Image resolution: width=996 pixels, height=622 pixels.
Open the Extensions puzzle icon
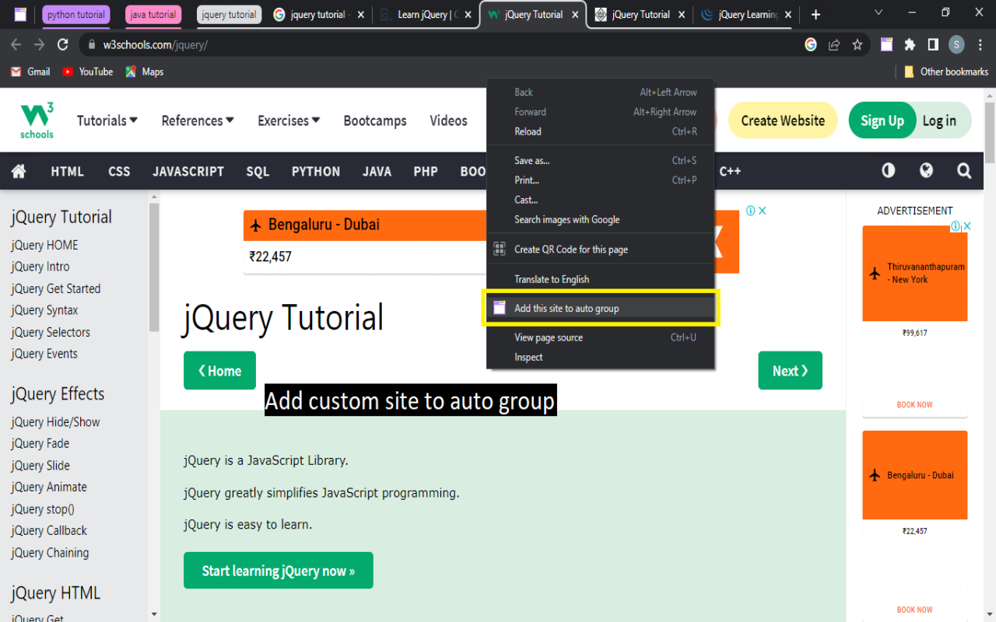[x=910, y=45]
